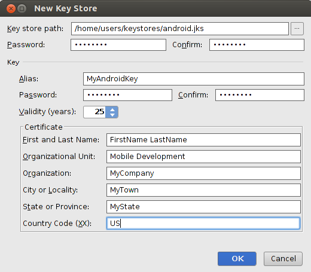Click the maximize window button in the title bar
This screenshot has height=272, width=311.
click(22, 8)
